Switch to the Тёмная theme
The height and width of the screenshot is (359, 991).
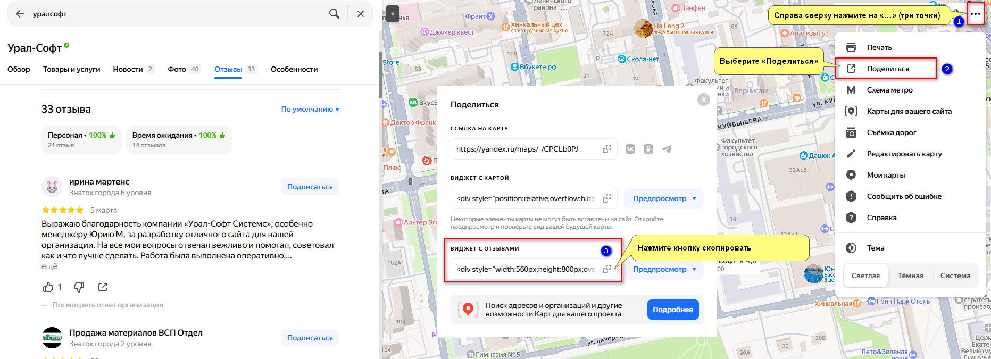[x=911, y=275]
